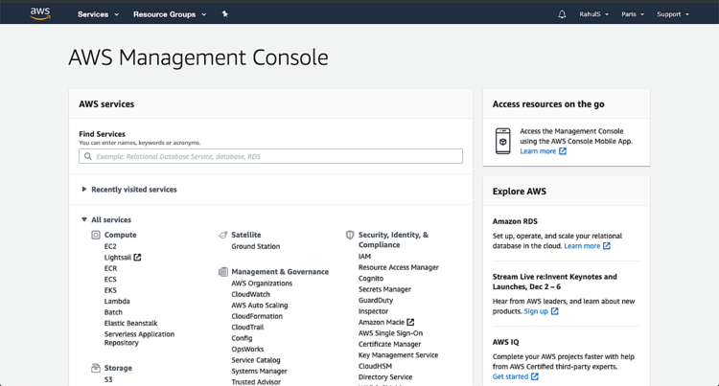
Task: Open Key Management Service
Action: pos(399,355)
